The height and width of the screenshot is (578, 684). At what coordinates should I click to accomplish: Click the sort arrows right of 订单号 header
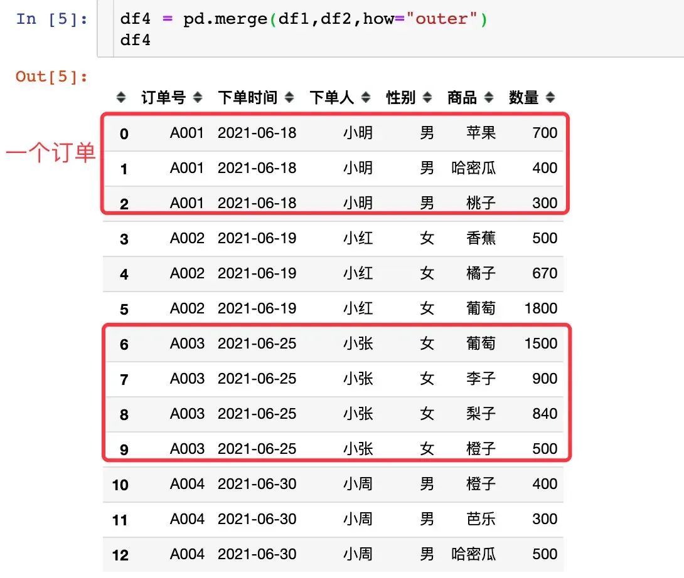point(198,98)
